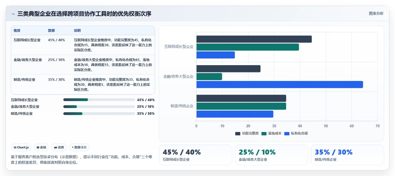Click the 金融/政务大型企业 chart axis label
This screenshot has height=176, width=395.
pyautogui.click(x=178, y=76)
